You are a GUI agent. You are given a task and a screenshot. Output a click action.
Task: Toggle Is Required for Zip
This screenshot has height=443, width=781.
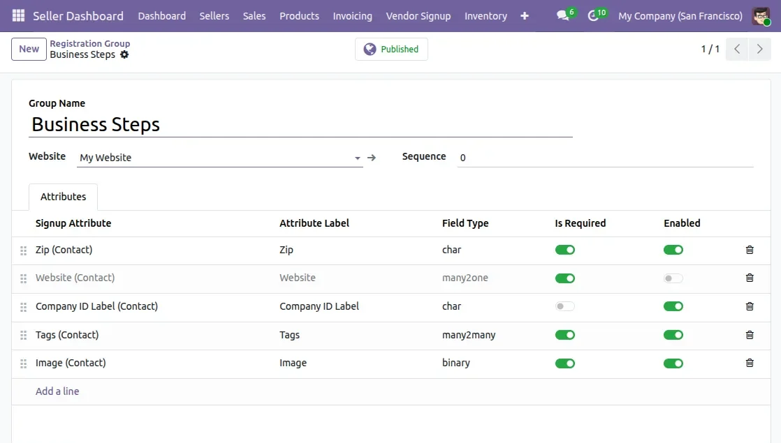(565, 250)
